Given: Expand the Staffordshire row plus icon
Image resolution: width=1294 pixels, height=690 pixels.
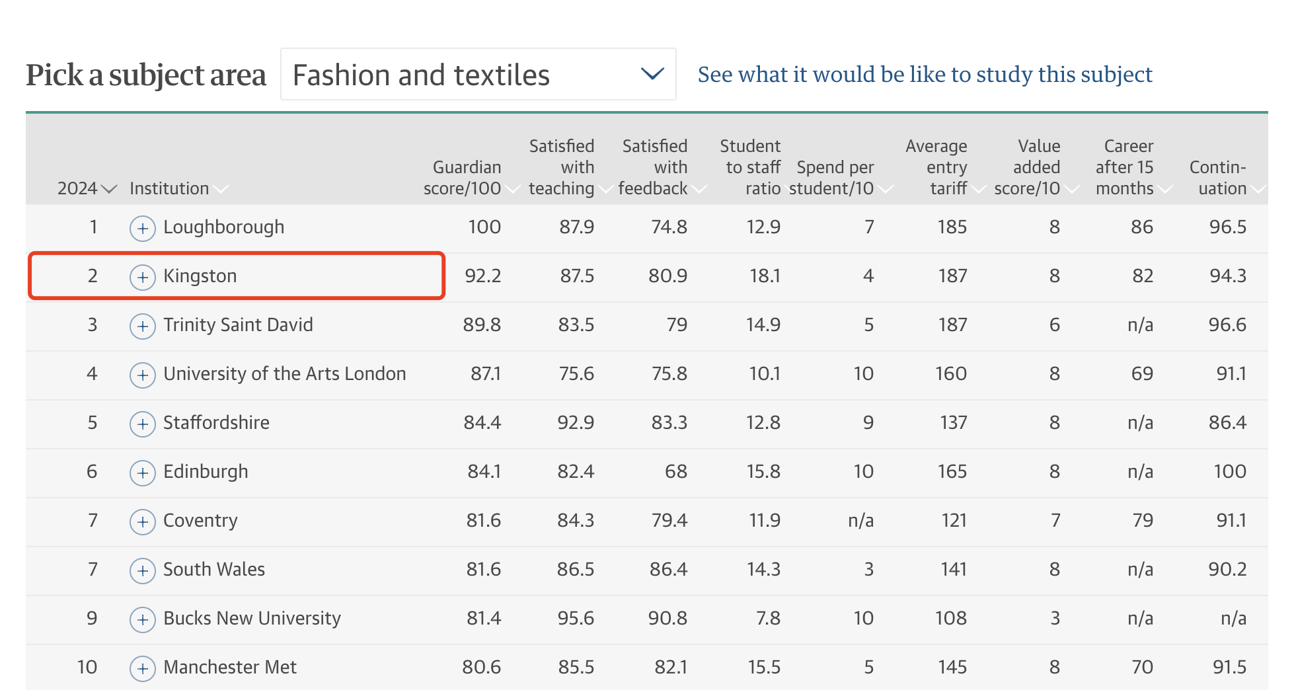Looking at the screenshot, I should tap(142, 424).
